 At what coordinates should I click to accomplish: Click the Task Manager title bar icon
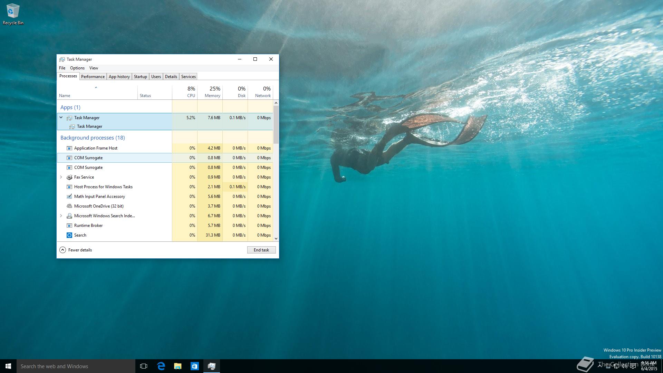62,59
